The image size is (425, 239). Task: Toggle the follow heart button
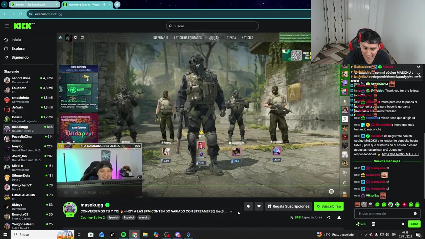coord(259,206)
